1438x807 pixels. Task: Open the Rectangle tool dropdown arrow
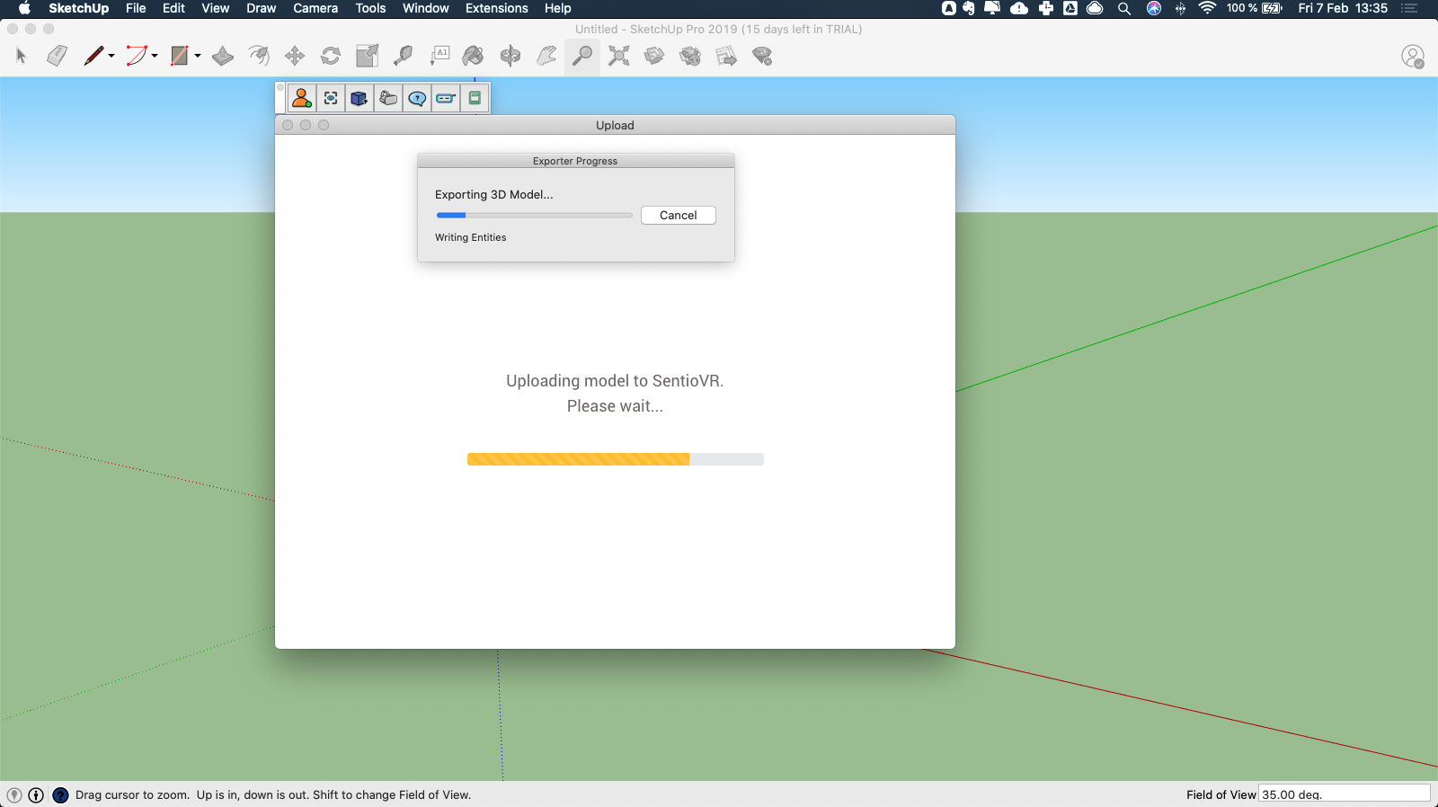[198, 56]
